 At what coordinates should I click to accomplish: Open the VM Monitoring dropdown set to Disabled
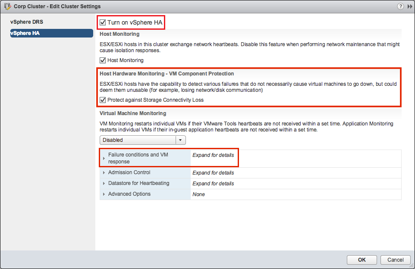(x=143, y=140)
